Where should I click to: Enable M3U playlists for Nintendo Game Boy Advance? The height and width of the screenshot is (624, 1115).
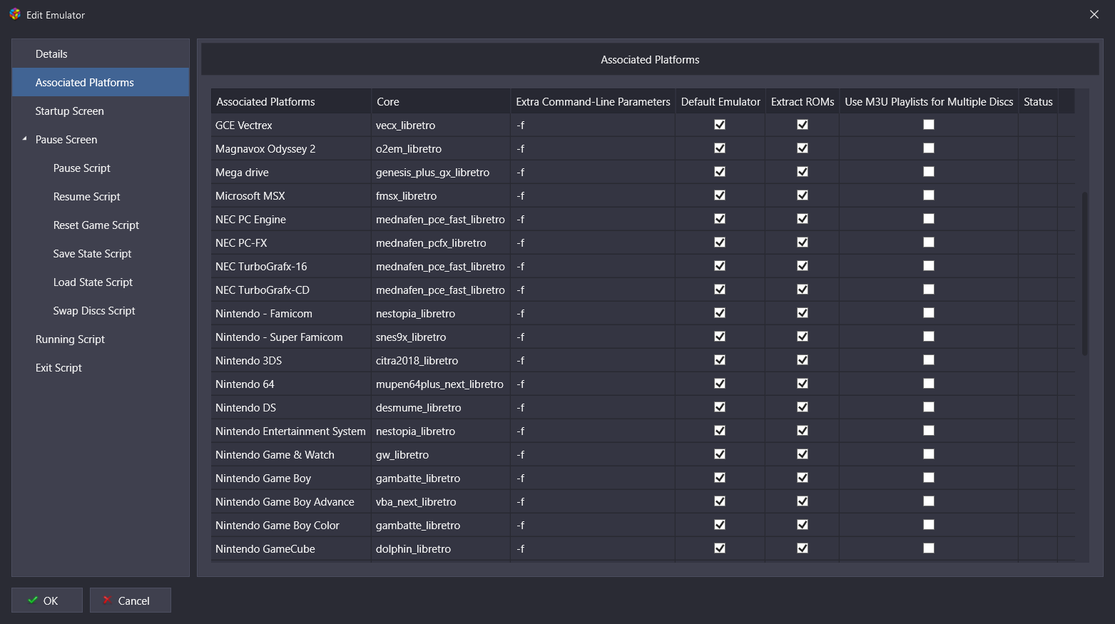(929, 501)
